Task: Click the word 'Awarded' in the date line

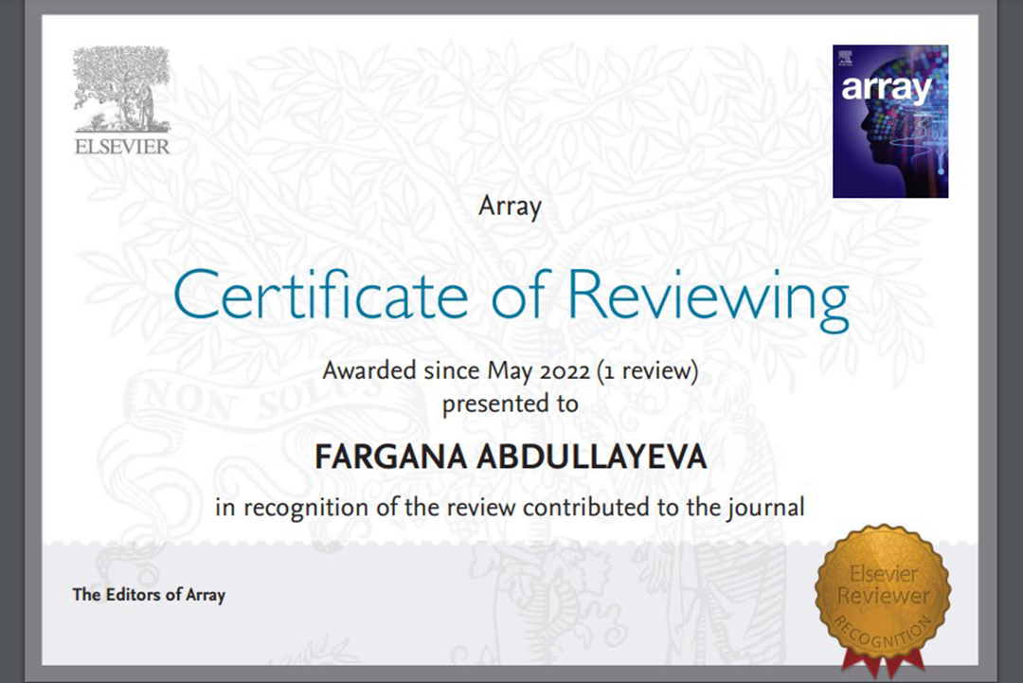Action: click(368, 369)
